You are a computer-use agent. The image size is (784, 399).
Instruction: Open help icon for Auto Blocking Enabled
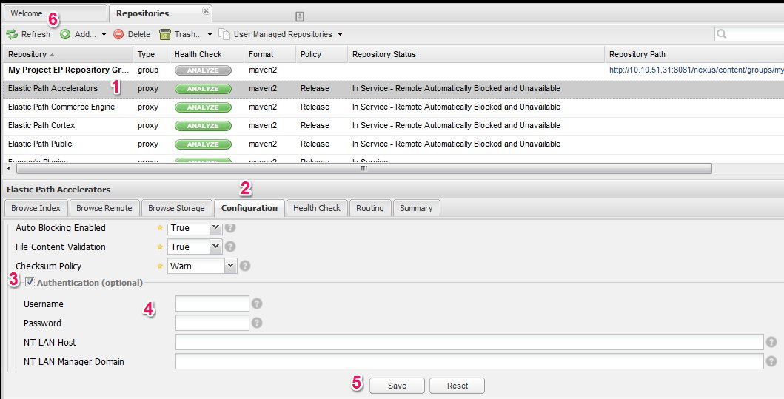pyautogui.click(x=230, y=227)
